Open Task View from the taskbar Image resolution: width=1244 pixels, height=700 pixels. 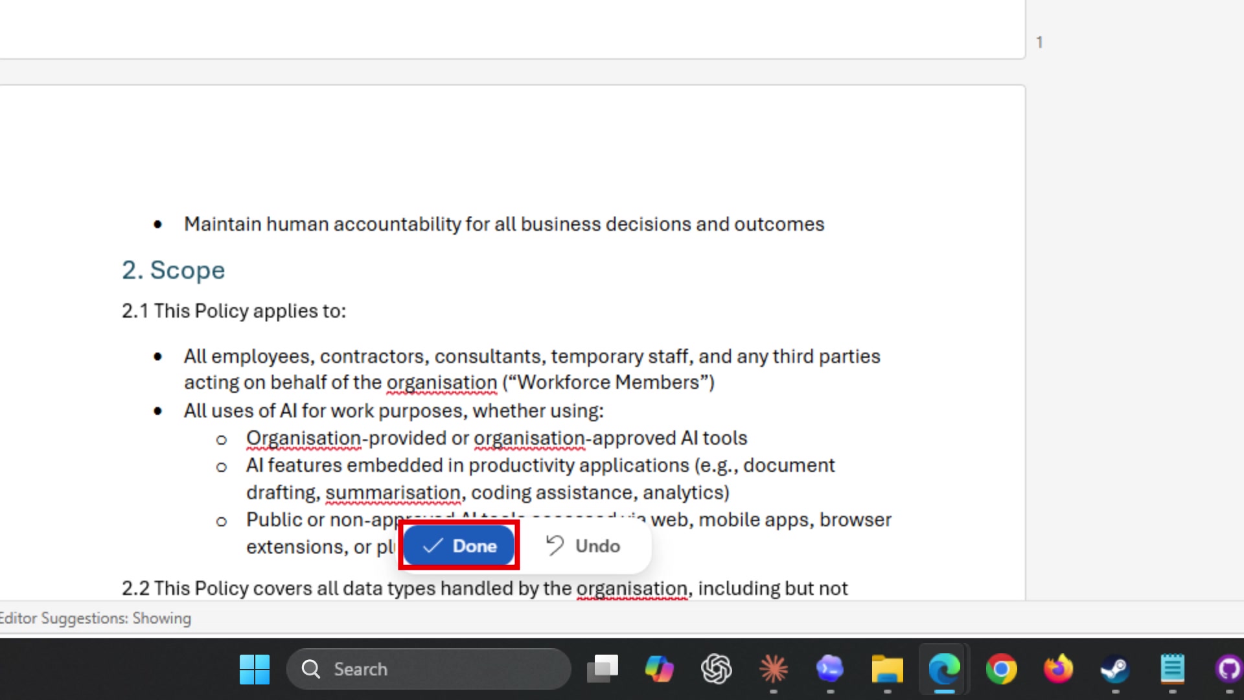(x=603, y=669)
